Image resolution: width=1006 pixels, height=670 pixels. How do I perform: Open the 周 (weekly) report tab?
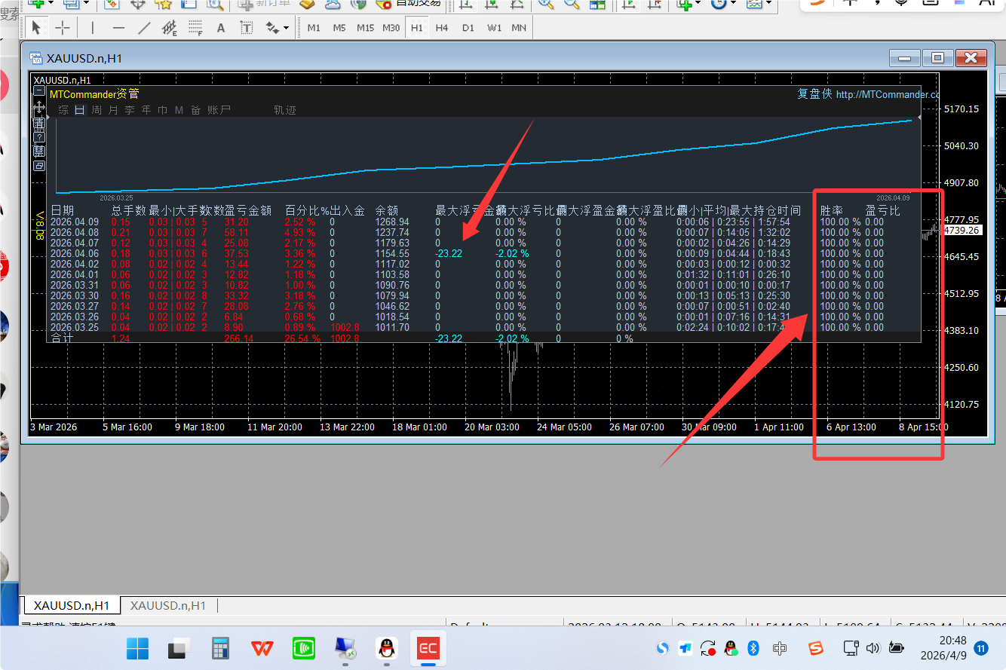(x=97, y=110)
